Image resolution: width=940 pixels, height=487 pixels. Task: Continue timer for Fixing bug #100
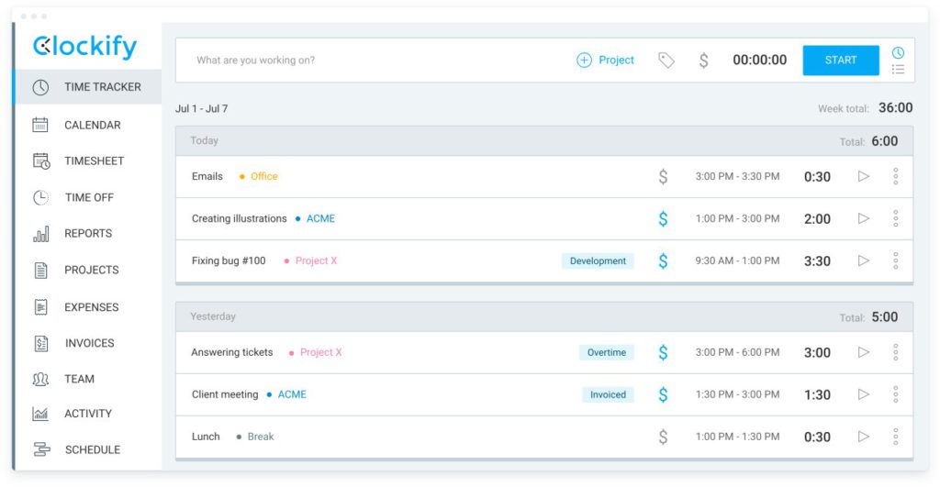click(863, 260)
